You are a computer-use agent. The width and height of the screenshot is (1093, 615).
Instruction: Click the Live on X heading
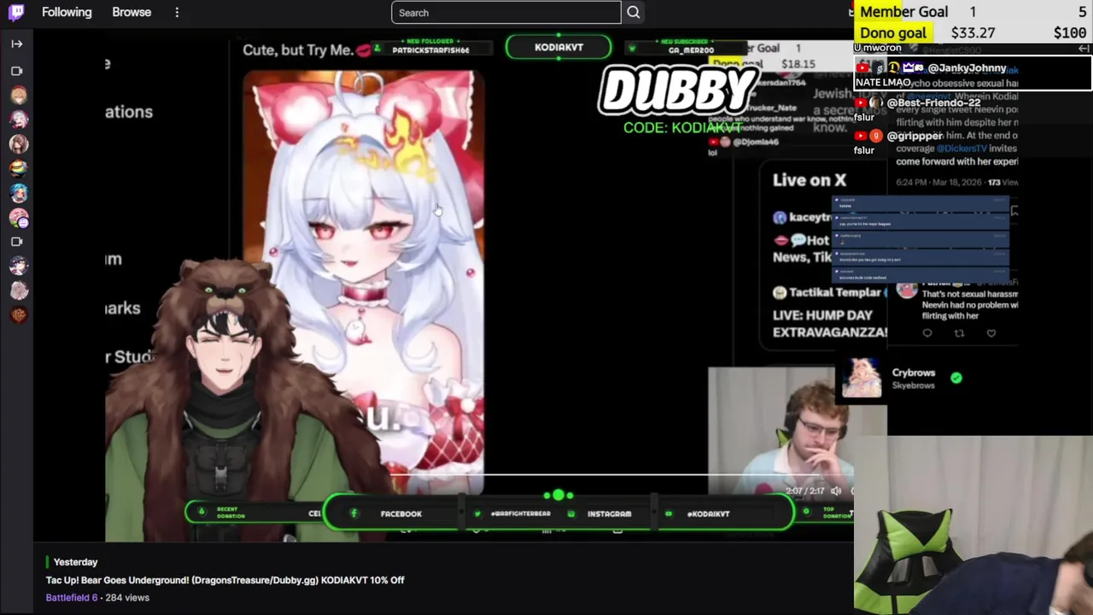click(x=810, y=180)
